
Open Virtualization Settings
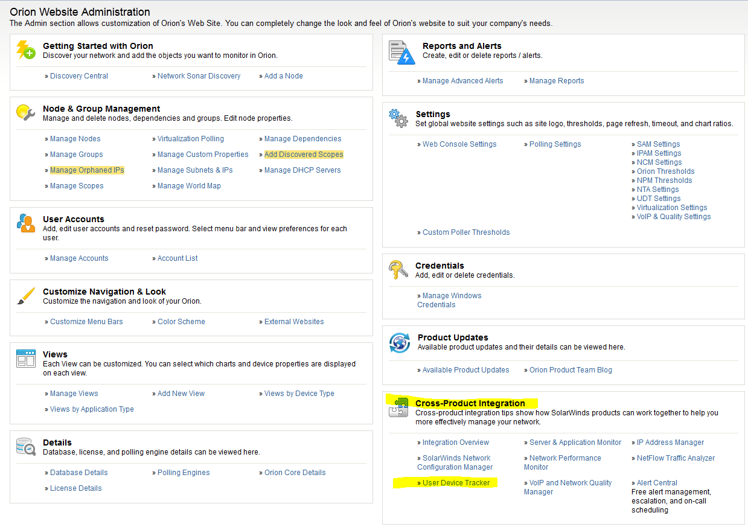click(x=672, y=208)
